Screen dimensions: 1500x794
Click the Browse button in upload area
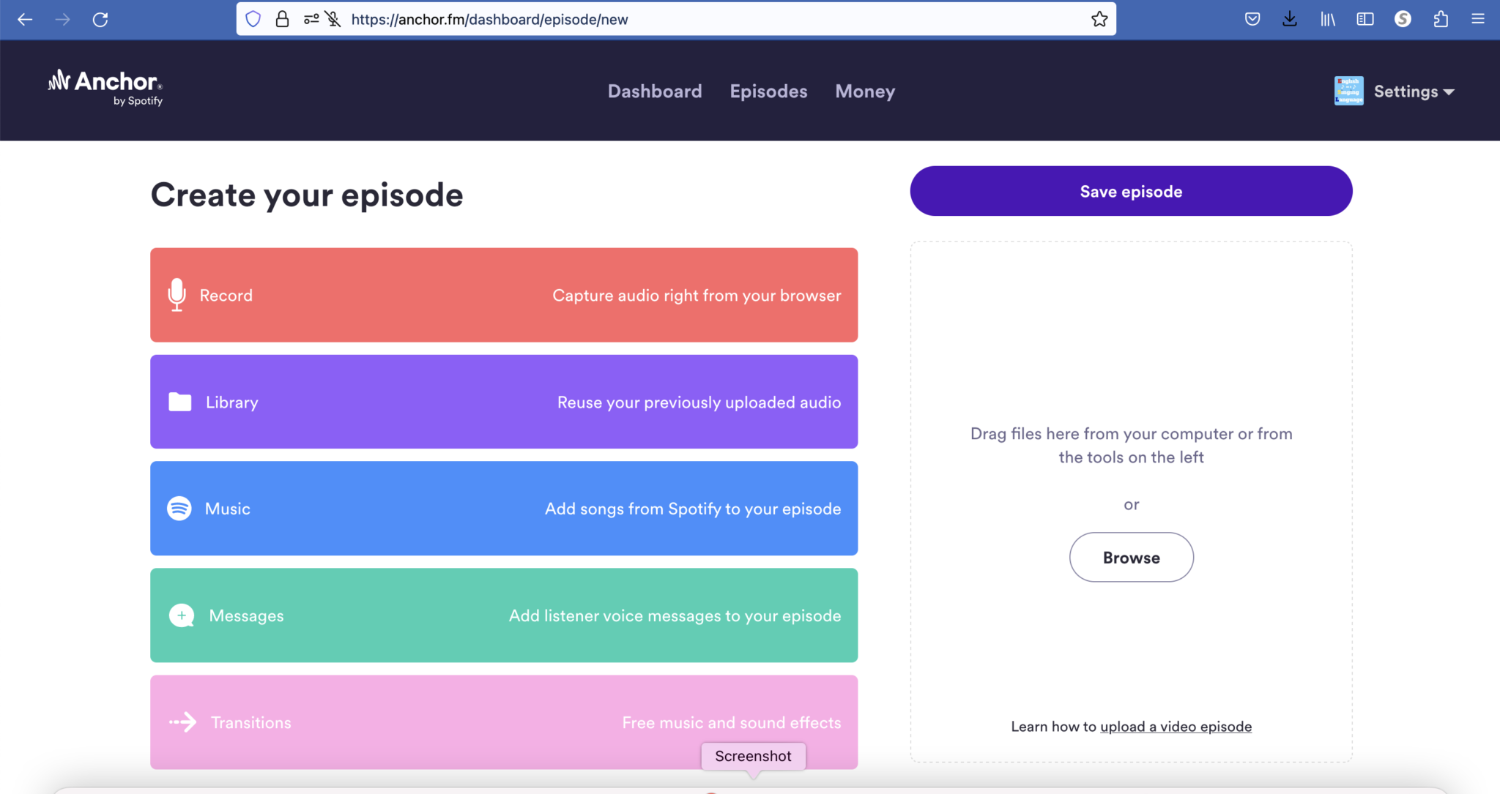pyautogui.click(x=1130, y=557)
